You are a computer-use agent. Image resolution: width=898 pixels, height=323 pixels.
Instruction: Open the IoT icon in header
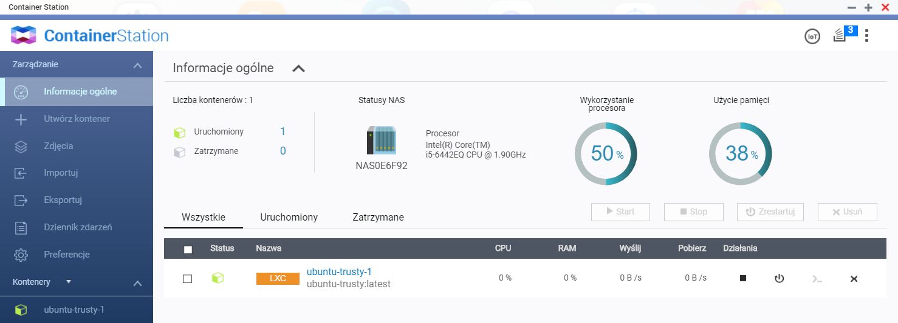click(812, 36)
